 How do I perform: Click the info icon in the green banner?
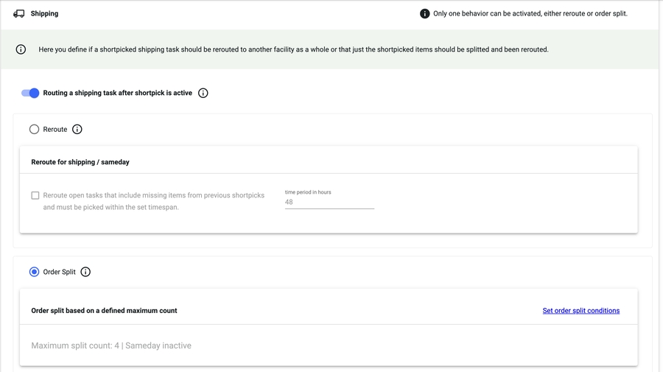pyautogui.click(x=21, y=49)
